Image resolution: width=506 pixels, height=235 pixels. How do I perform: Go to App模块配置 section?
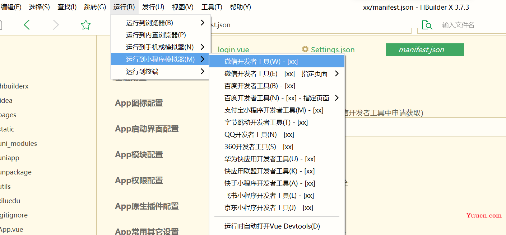(x=139, y=155)
